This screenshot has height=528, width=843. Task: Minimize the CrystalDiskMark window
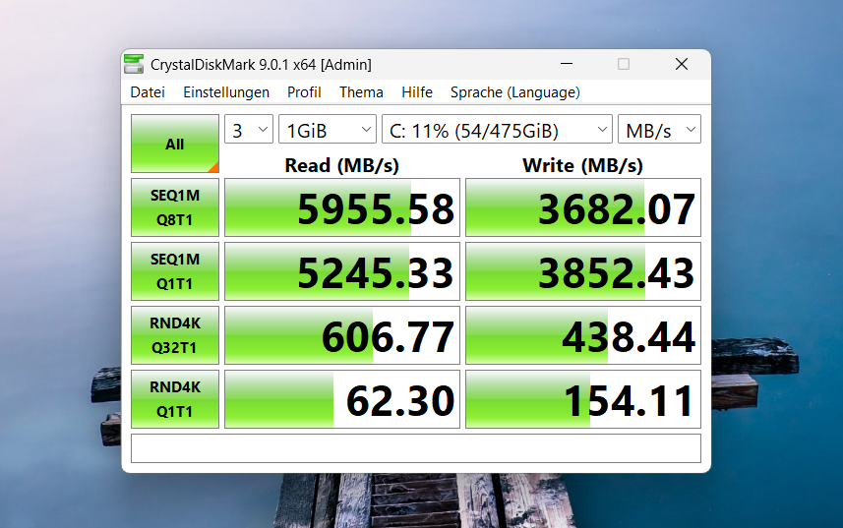[567, 64]
